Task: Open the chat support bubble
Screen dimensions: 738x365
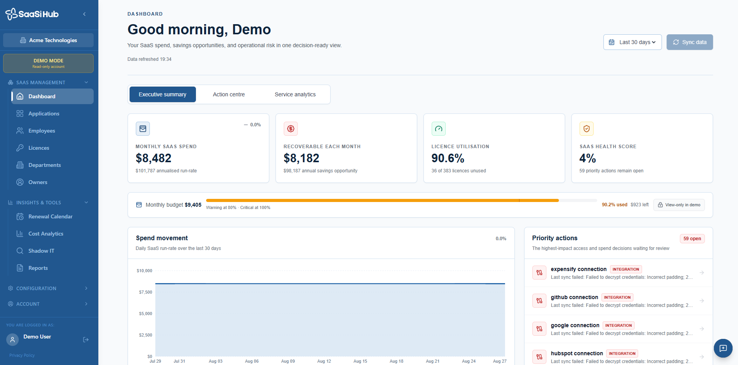Action: tap(723, 348)
